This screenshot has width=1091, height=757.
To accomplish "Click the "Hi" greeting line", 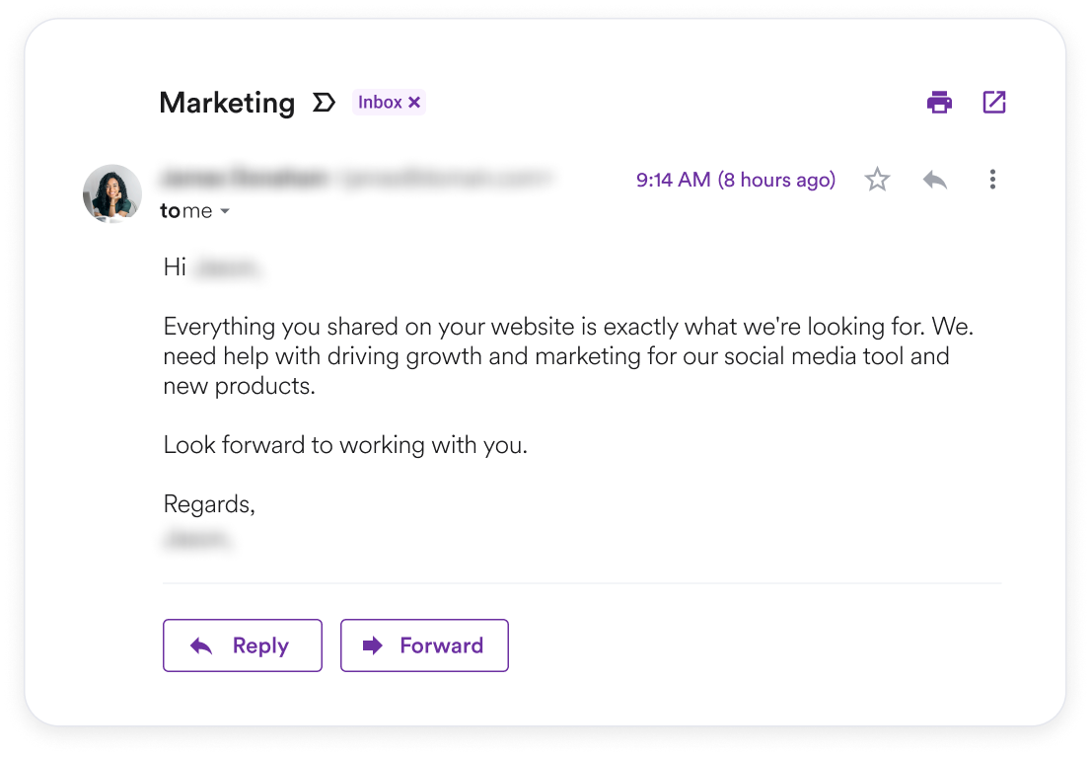I will pos(176,267).
